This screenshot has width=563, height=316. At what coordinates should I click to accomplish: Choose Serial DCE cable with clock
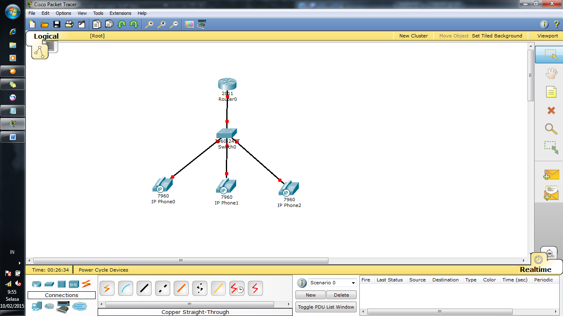(237, 288)
